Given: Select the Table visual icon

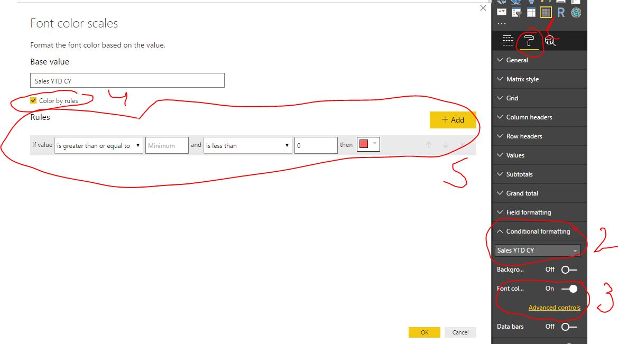Looking at the screenshot, I should click(531, 13).
